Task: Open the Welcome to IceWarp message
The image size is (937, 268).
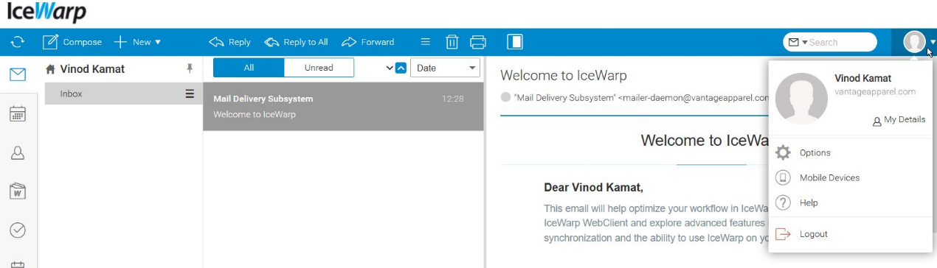Action: 343,107
